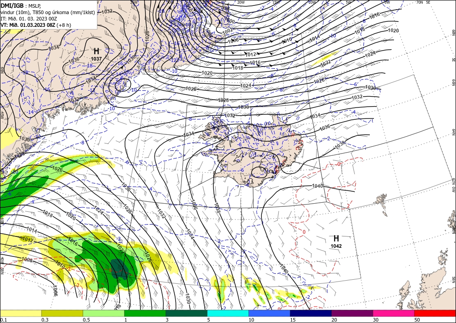The height and width of the screenshot is (323, 456).
Task: Click the red 50+ legend swatch
Action: (435, 313)
